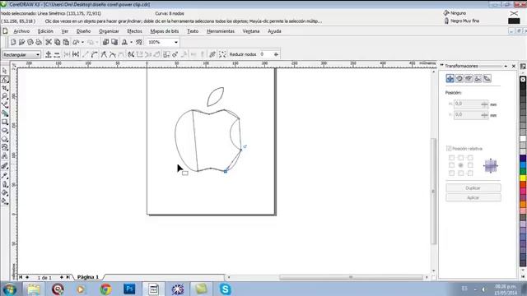
Task: Expand the application launcher dropdown arrow
Action: [x=132, y=42]
